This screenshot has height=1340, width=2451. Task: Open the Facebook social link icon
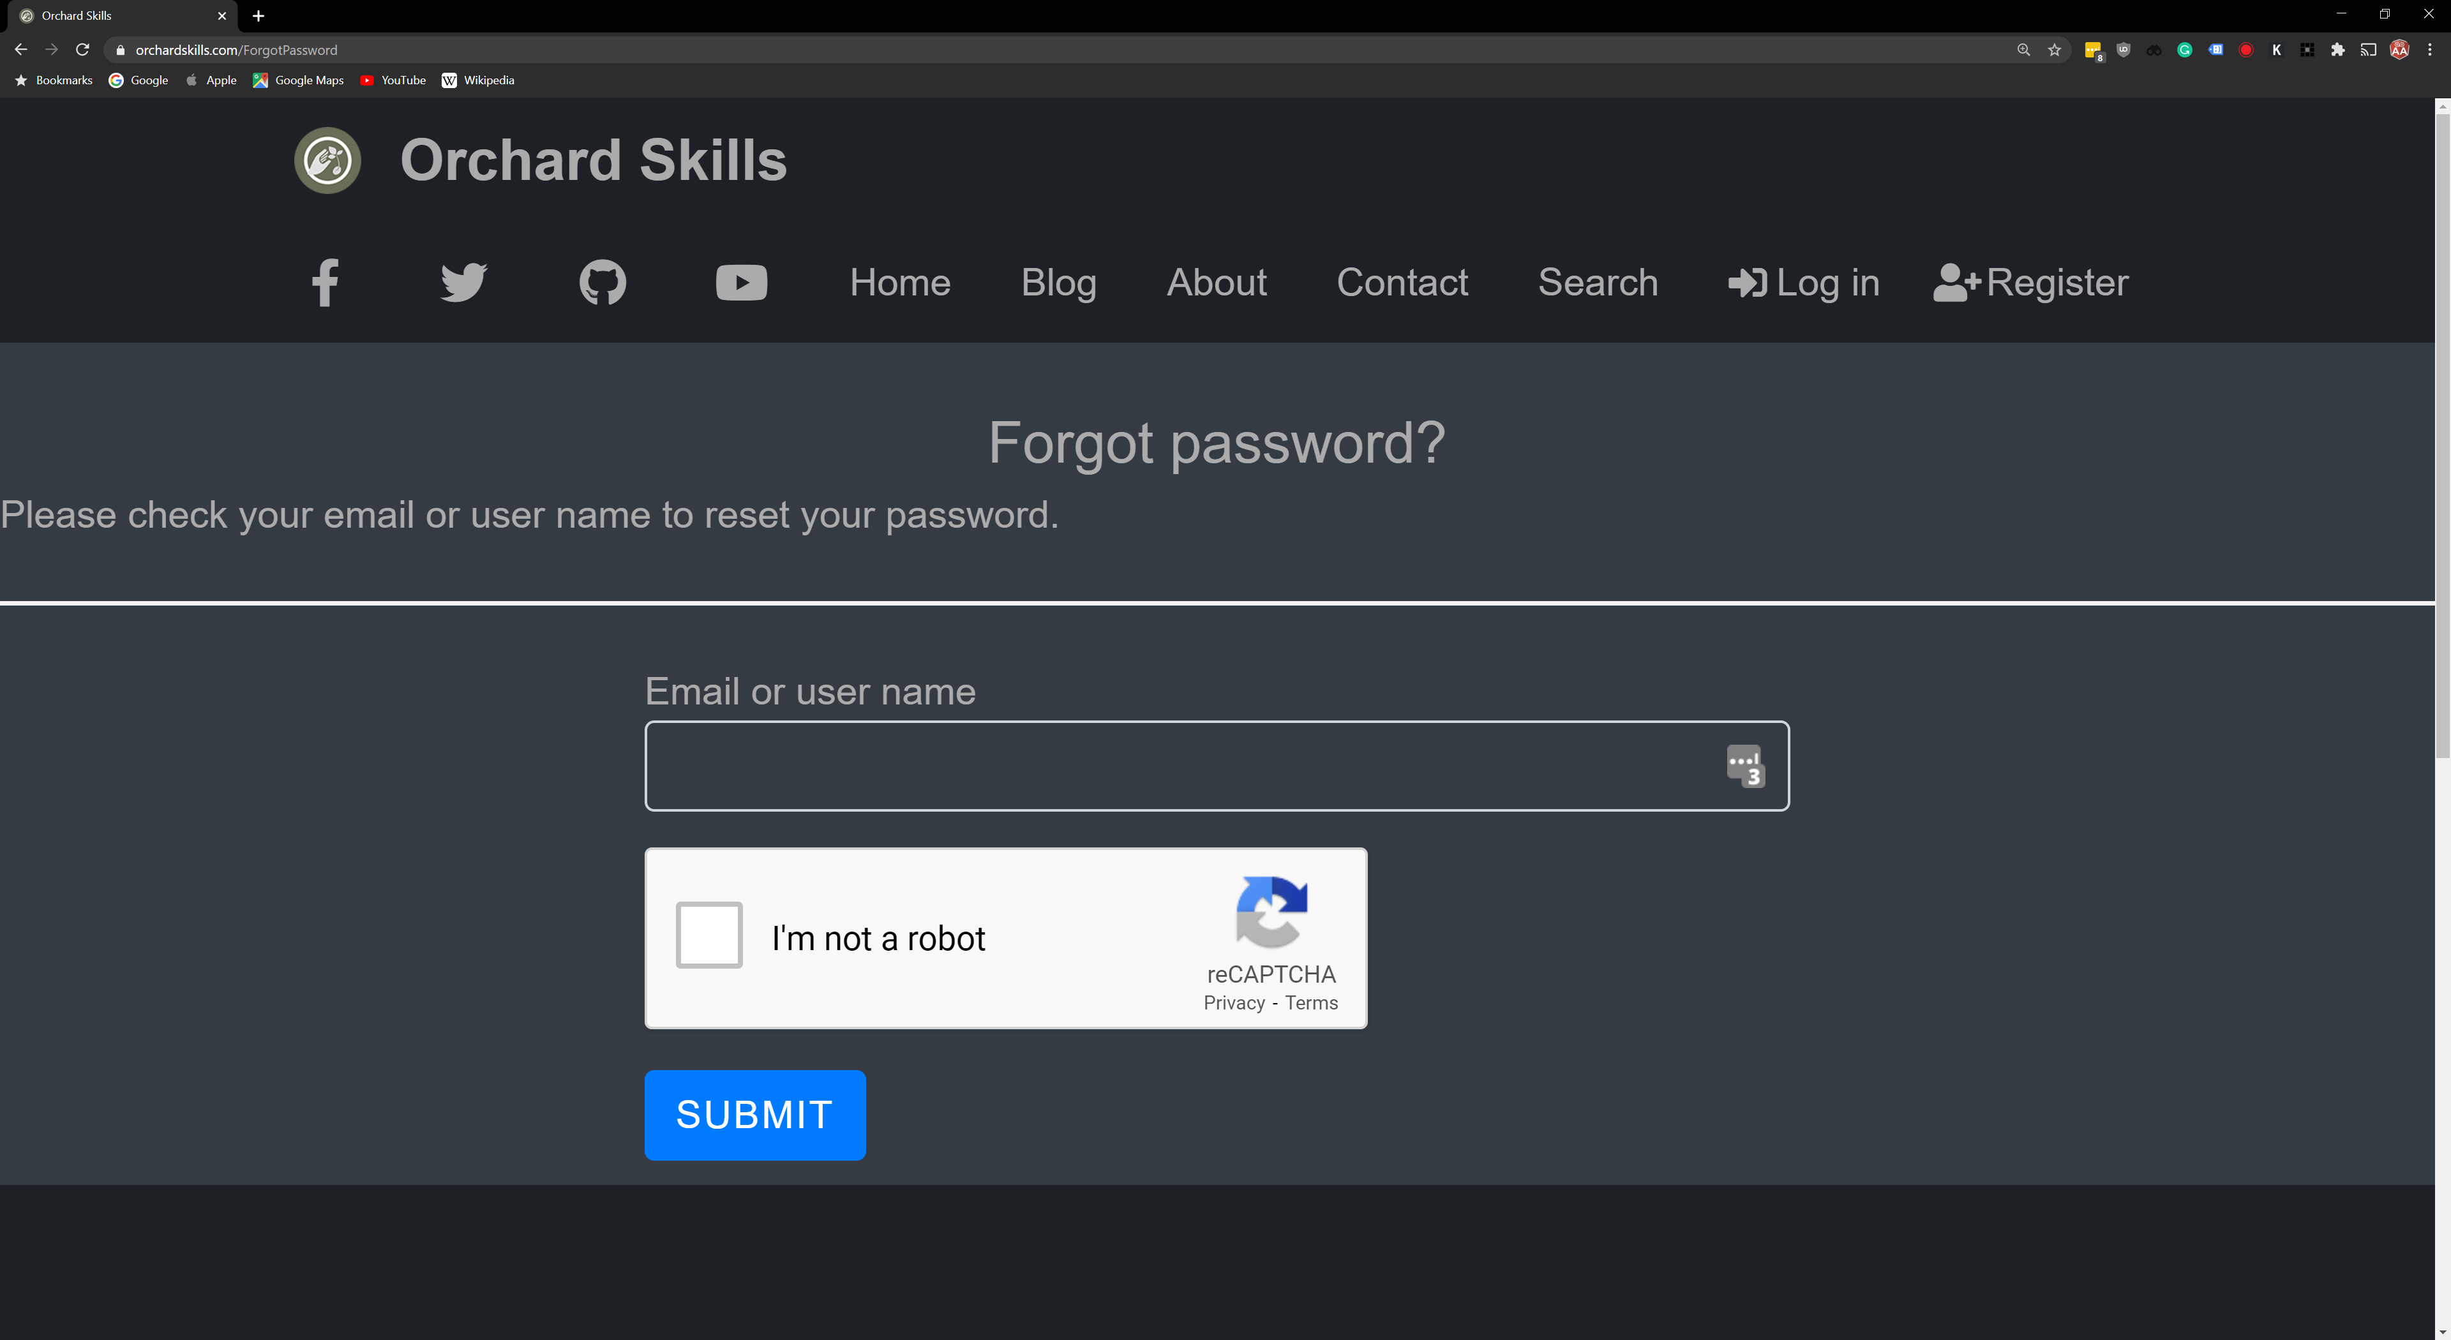tap(326, 283)
